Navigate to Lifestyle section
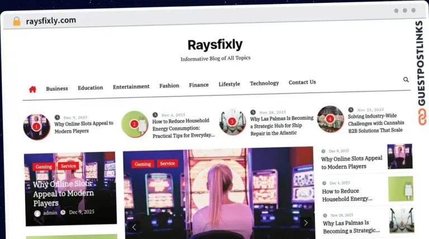The image size is (429, 239). (229, 84)
